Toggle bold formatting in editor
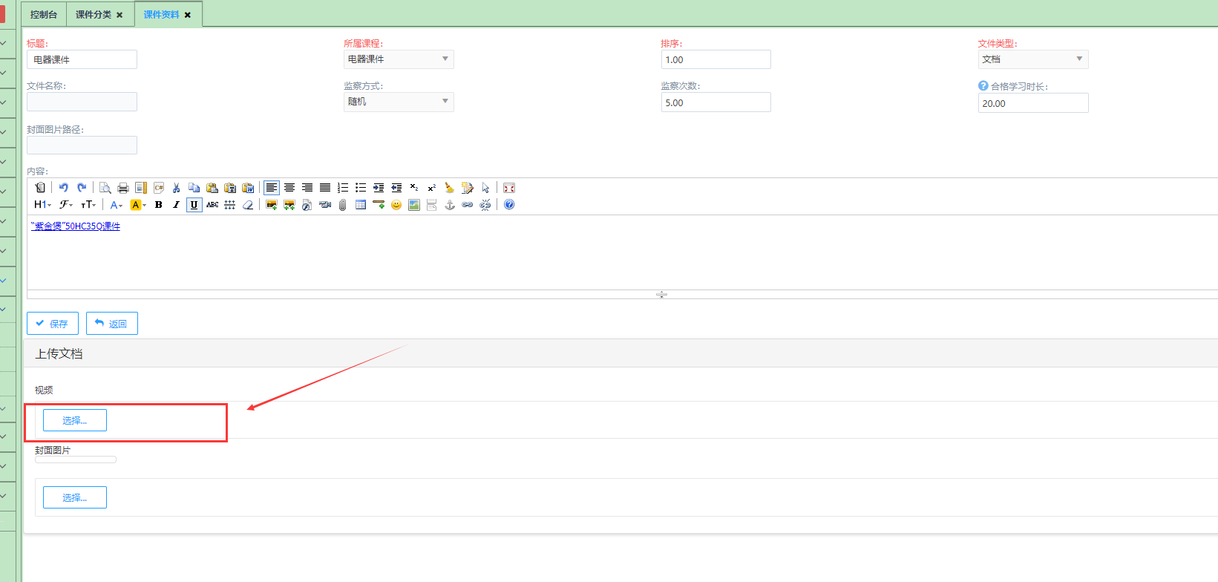Screen dimensions: 1218x582 coord(158,205)
